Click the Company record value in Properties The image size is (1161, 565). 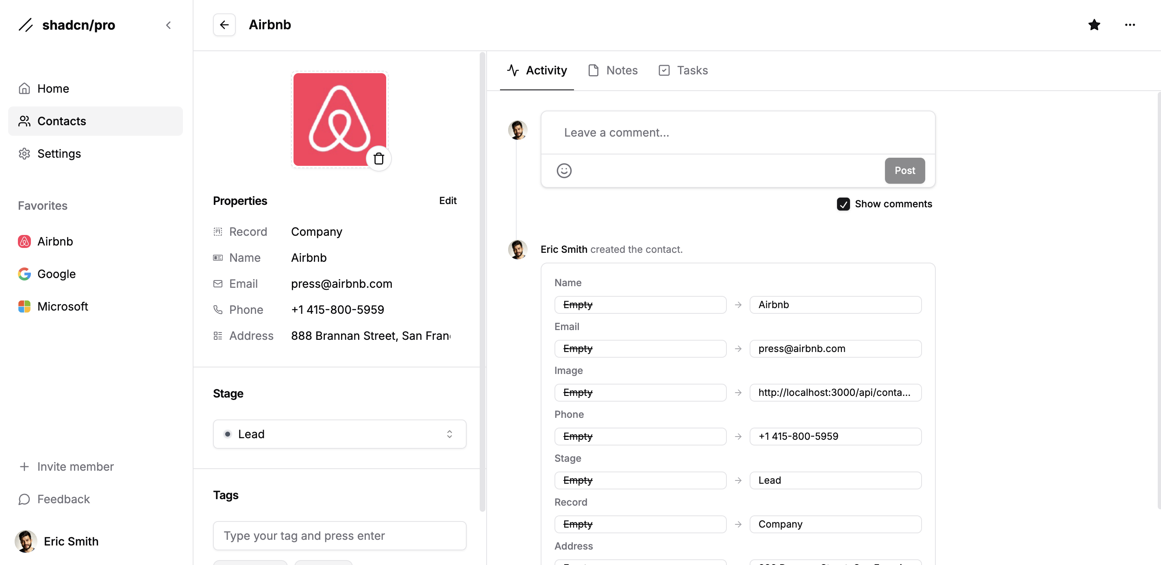pyautogui.click(x=316, y=232)
